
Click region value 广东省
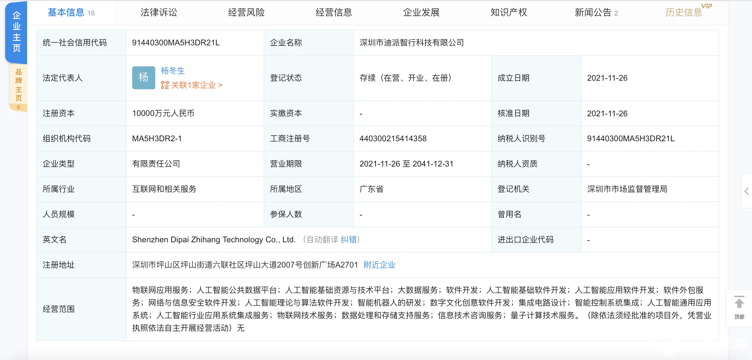pos(371,189)
